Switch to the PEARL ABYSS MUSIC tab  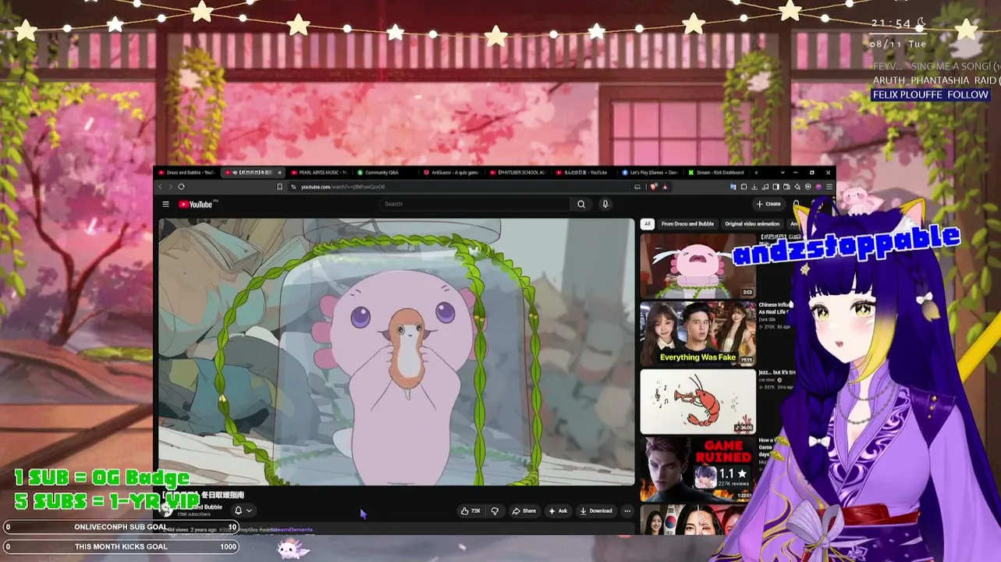[321, 173]
